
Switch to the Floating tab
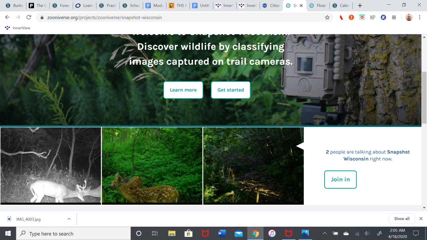click(x=318, y=6)
